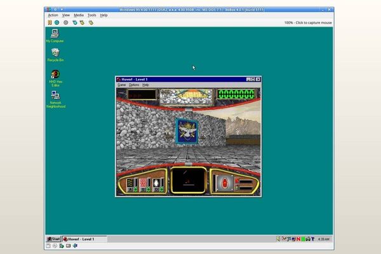
Task: Click the disc status bar icon
Action: point(55,246)
